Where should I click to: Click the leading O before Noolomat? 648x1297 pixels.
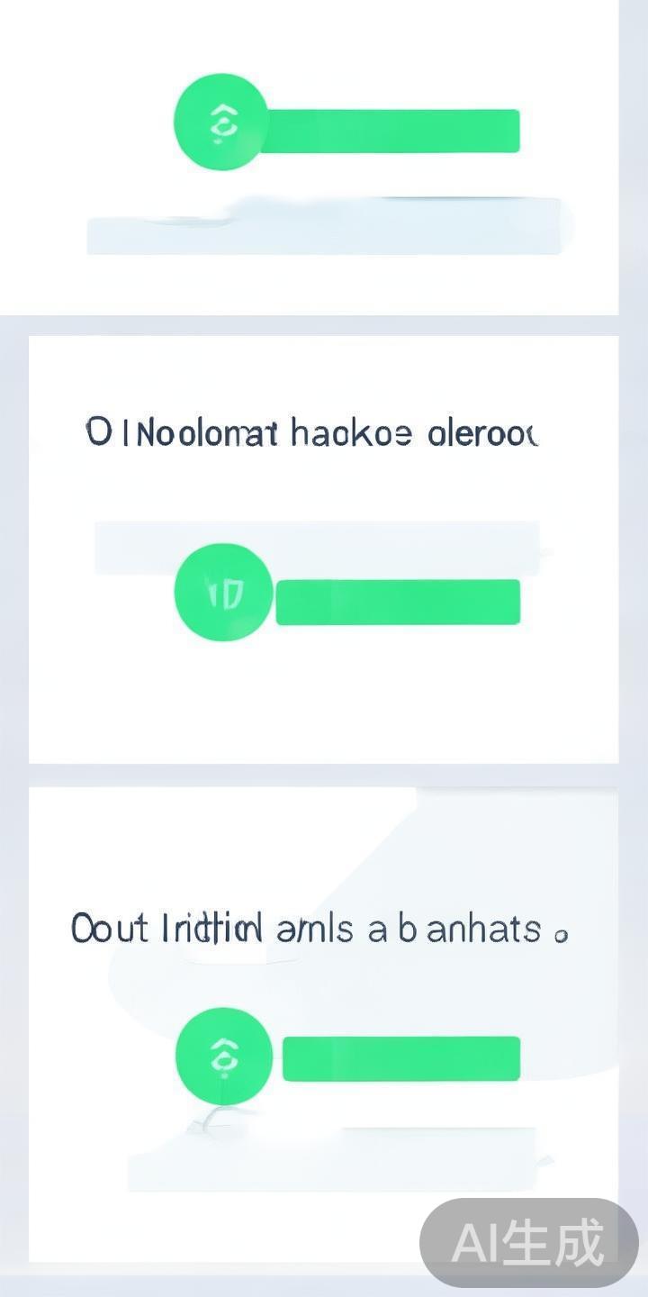97,433
